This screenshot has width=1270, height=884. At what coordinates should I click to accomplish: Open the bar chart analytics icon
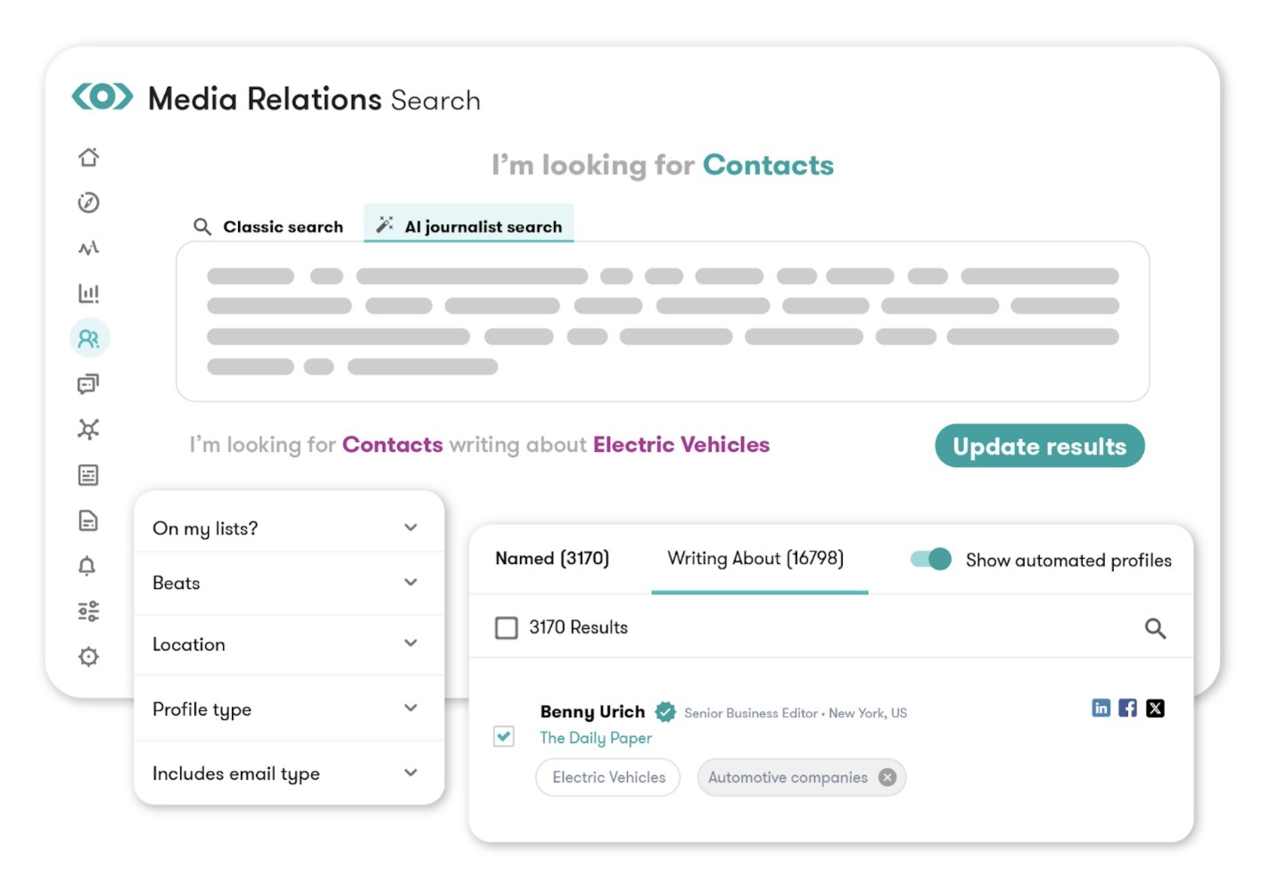click(x=88, y=292)
